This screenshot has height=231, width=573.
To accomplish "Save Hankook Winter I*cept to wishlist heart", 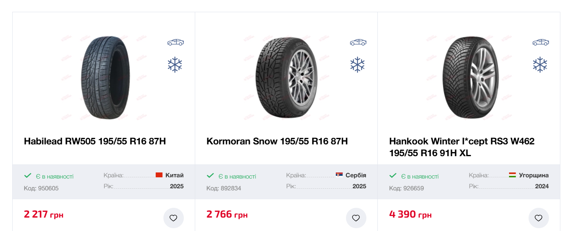I will click(x=538, y=218).
